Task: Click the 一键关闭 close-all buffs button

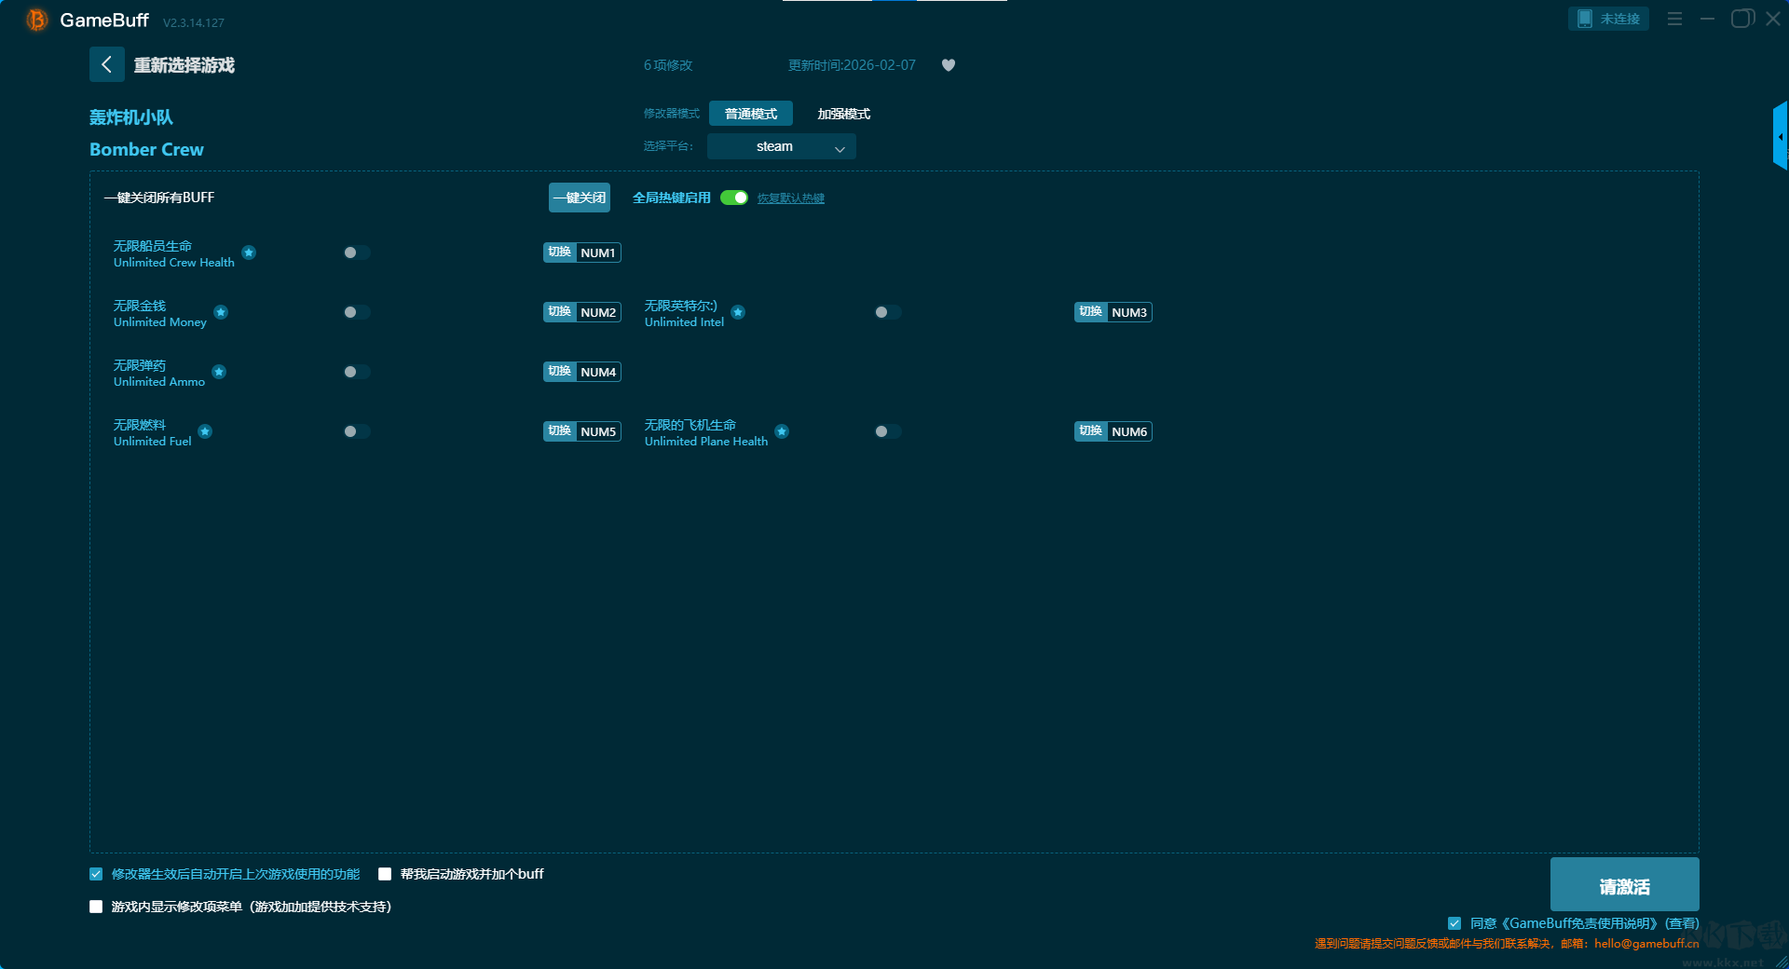Action: click(579, 198)
